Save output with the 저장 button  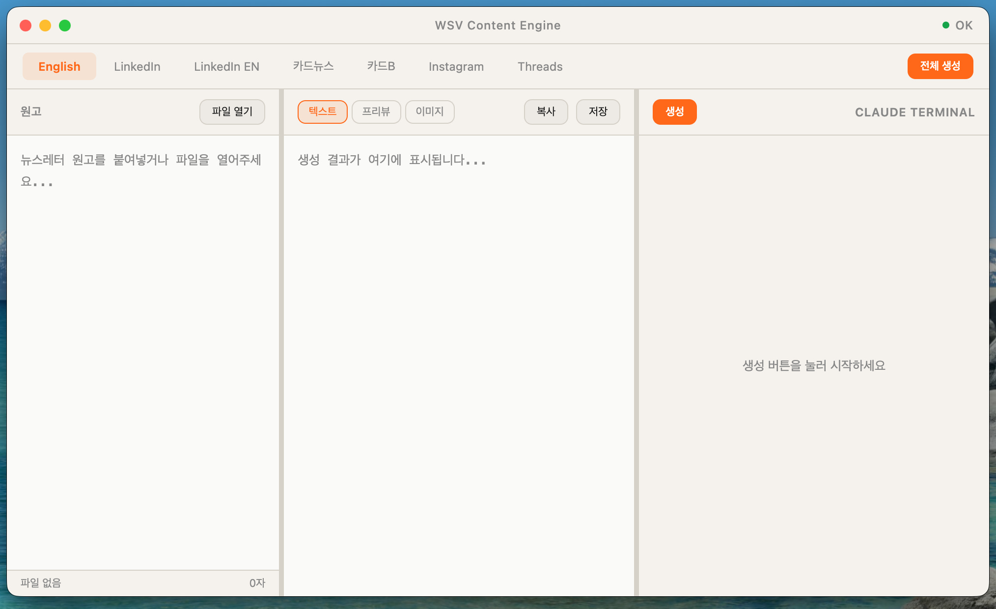598,111
